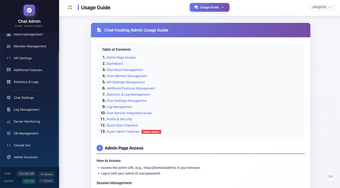Viewport: 340px width, 188px height.
Task: Select Server Monitoring menu item
Action: 29,121
